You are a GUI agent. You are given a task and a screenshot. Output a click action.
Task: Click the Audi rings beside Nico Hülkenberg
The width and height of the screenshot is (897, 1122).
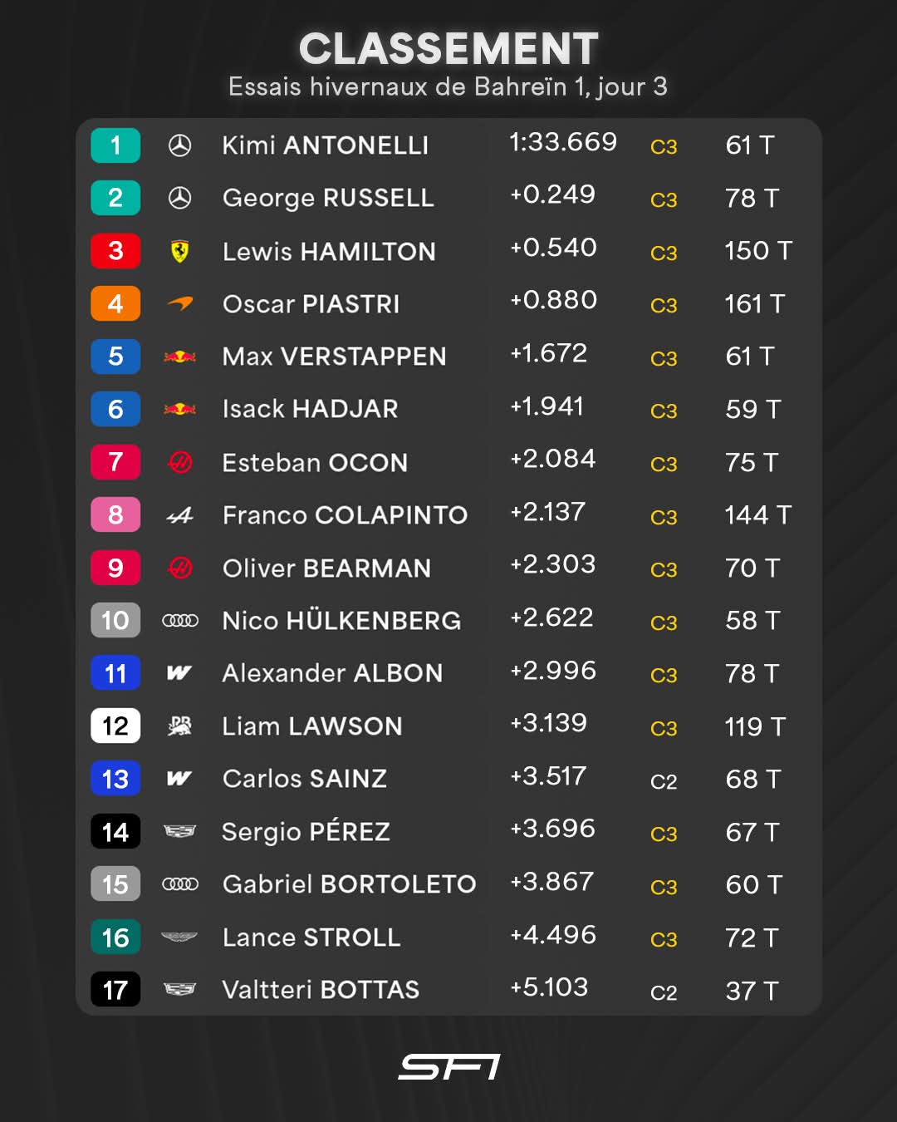coord(179,621)
